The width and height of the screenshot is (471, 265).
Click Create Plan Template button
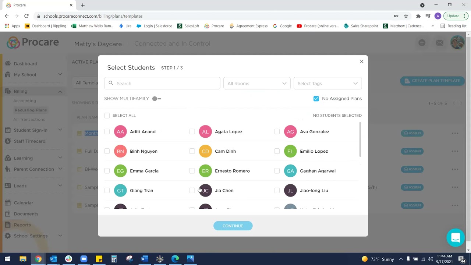coord(432,81)
